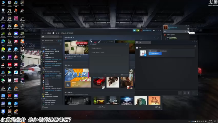Viewport: 218px width, 123px height.
Task: Select Trombone Champ in library list
Action: pyautogui.click(x=52, y=90)
